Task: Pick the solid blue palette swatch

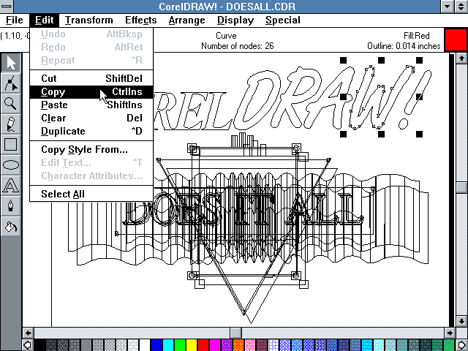Action: coord(156,345)
